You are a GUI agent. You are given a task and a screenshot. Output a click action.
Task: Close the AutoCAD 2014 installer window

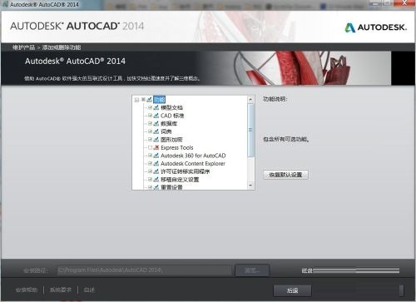[404, 3]
